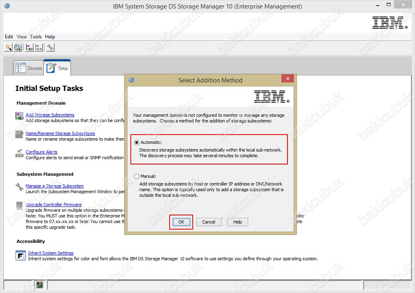Click the wrench manage device toolbar icon
415x293 pixels.
[50, 48]
